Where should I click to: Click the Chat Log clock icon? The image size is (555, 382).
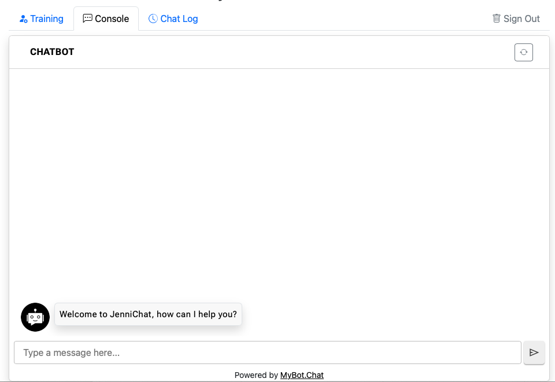[x=152, y=18]
